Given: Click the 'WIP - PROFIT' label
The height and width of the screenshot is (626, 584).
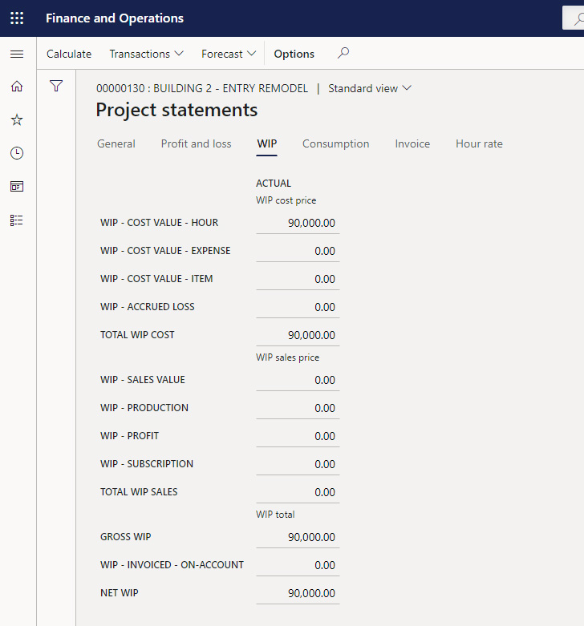Looking at the screenshot, I should [129, 436].
